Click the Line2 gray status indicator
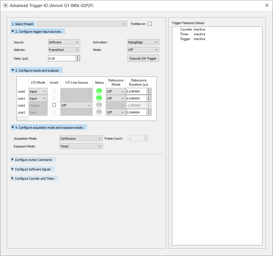Screen dimensions: 273x256 [x=99, y=105]
